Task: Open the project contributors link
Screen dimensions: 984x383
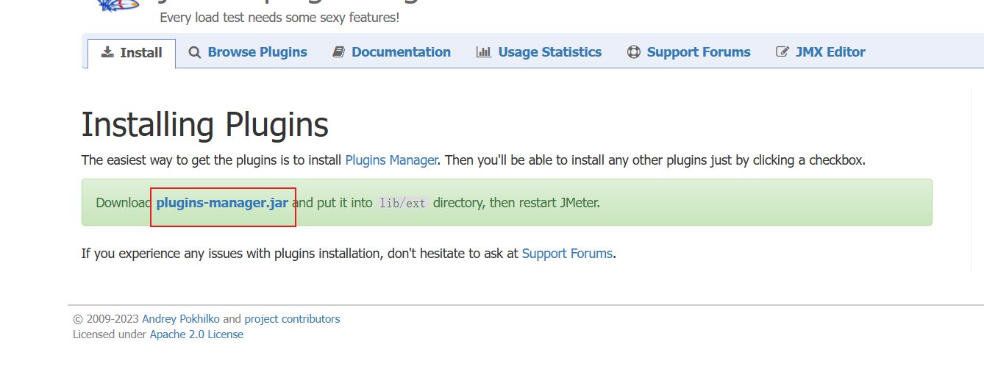Action: tap(292, 319)
